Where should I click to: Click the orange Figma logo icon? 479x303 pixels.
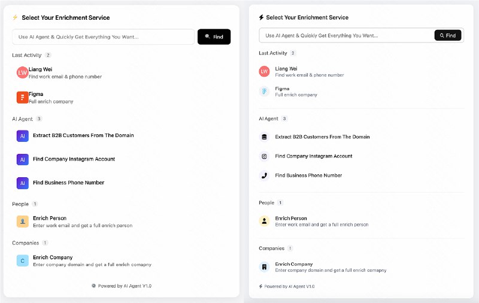pyautogui.click(x=22, y=97)
